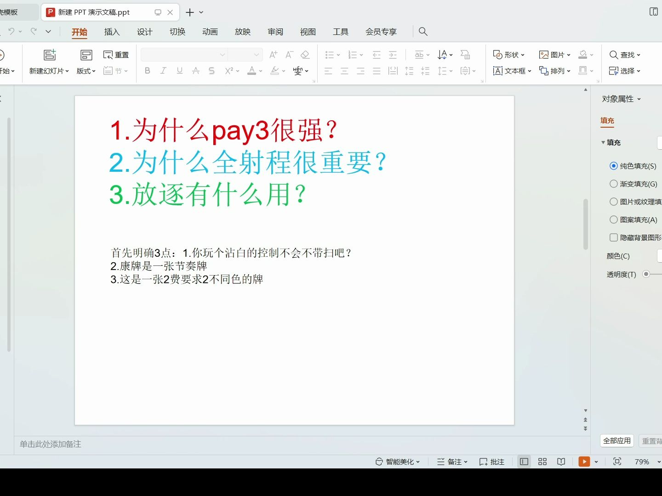Click the Fill tab in properties panel
662x496 pixels.
coord(607,121)
